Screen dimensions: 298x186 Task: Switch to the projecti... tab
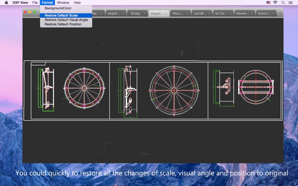[114, 13]
